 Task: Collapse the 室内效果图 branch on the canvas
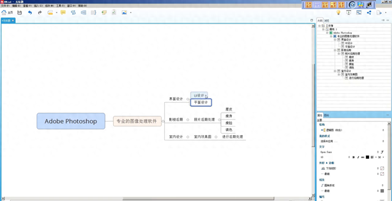coord(216,137)
